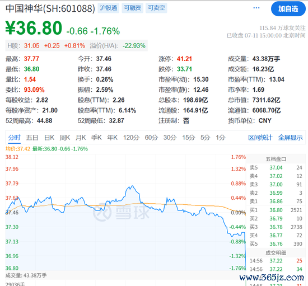Image resolution: width=308 pixels, height=286 pixels.
Task: Click the stock title 中国神华(SH:601088)
Action: [x=50, y=8]
